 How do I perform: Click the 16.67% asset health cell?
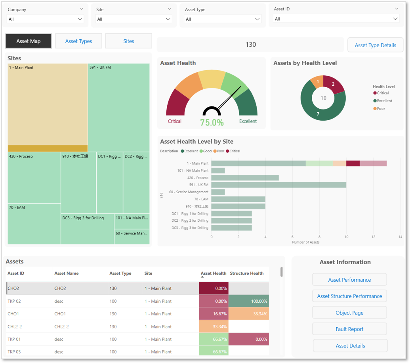coord(214,314)
